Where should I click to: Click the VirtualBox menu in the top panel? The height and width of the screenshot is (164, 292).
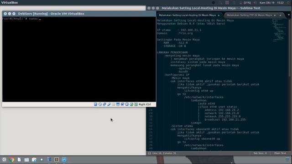tap(10, 3)
